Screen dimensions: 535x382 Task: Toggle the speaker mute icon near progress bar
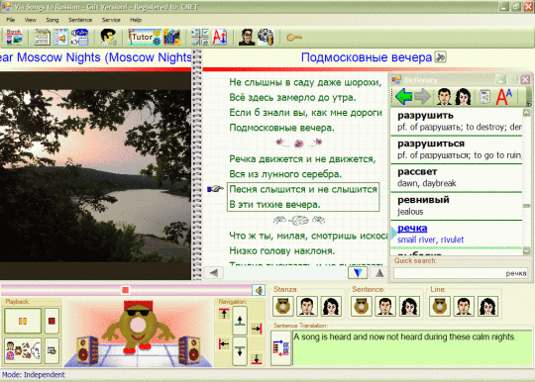point(259,290)
